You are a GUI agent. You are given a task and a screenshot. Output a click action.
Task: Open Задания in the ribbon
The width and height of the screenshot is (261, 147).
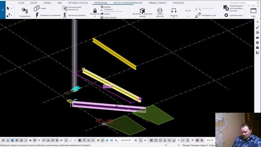106,7
